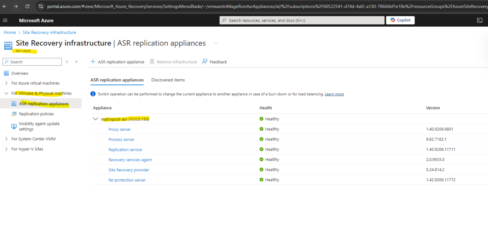Add a new ASR replication appliance
488x236 pixels.
click(117, 62)
